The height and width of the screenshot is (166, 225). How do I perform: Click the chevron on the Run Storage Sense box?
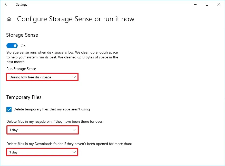pyautogui.click(x=74, y=77)
